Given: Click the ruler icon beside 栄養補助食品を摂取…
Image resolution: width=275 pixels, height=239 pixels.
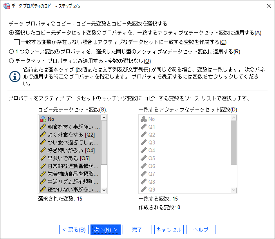Looking at the screenshot, I should pyautogui.click(x=43, y=174).
